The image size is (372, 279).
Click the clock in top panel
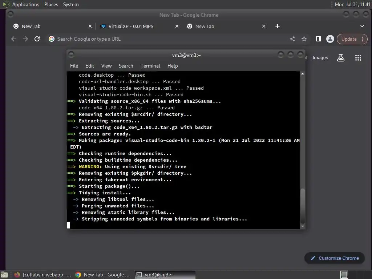(x=352, y=4)
